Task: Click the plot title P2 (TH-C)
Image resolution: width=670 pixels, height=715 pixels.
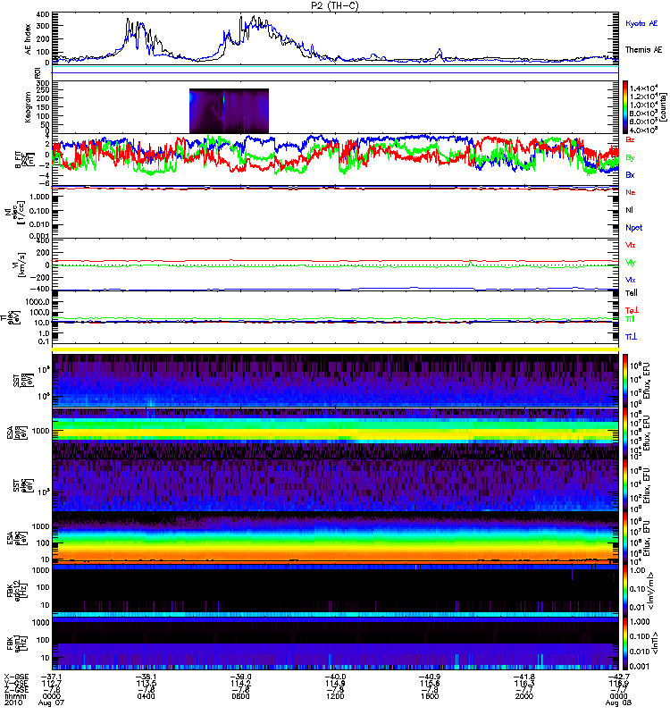Action: (x=335, y=5)
